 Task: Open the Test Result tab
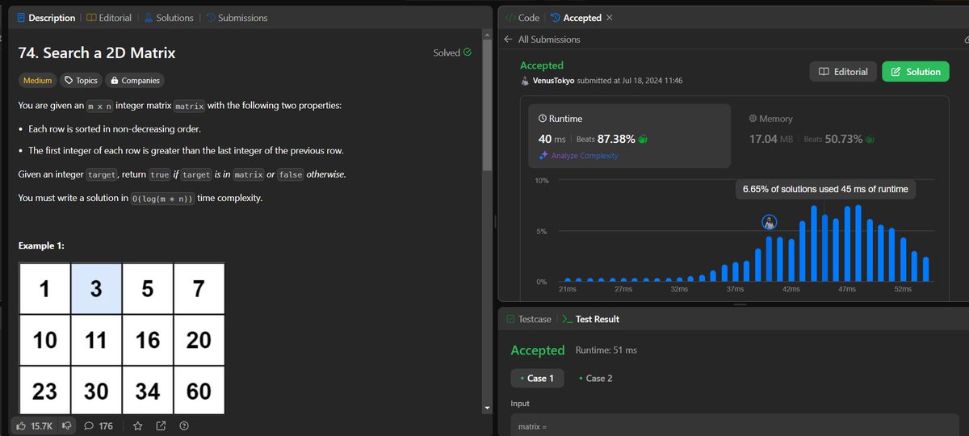pos(590,319)
